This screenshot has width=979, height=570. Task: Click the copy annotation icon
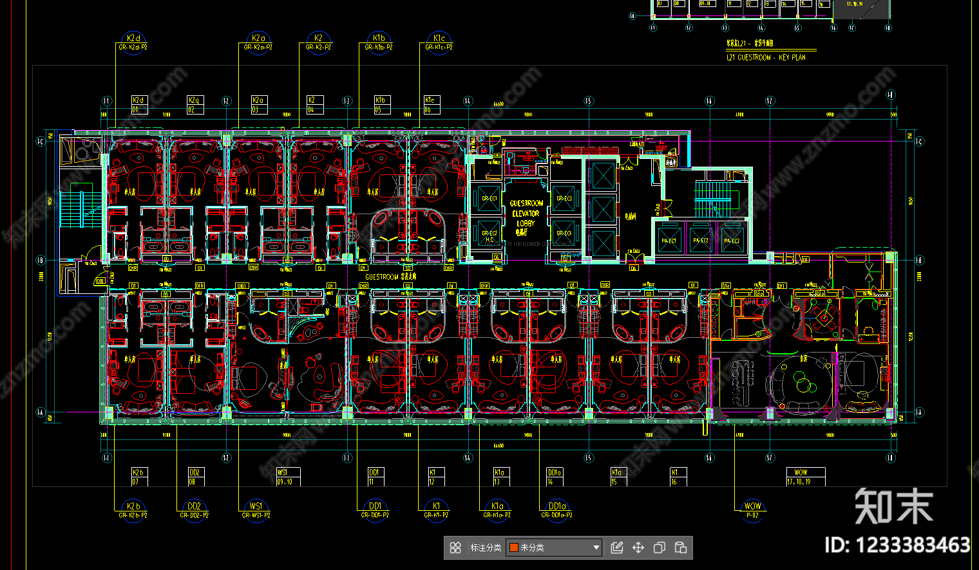tap(659, 547)
